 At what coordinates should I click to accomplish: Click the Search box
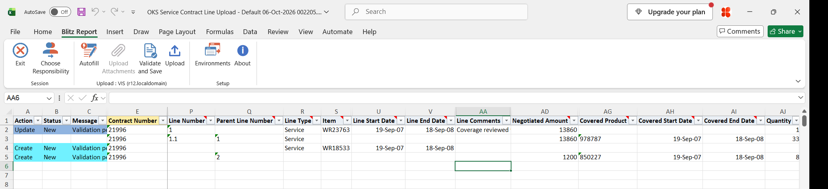tap(436, 12)
